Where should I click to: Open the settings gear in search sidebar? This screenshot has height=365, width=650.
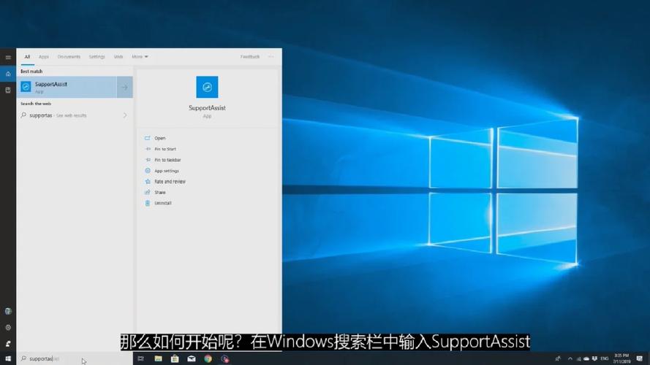pos(8,327)
